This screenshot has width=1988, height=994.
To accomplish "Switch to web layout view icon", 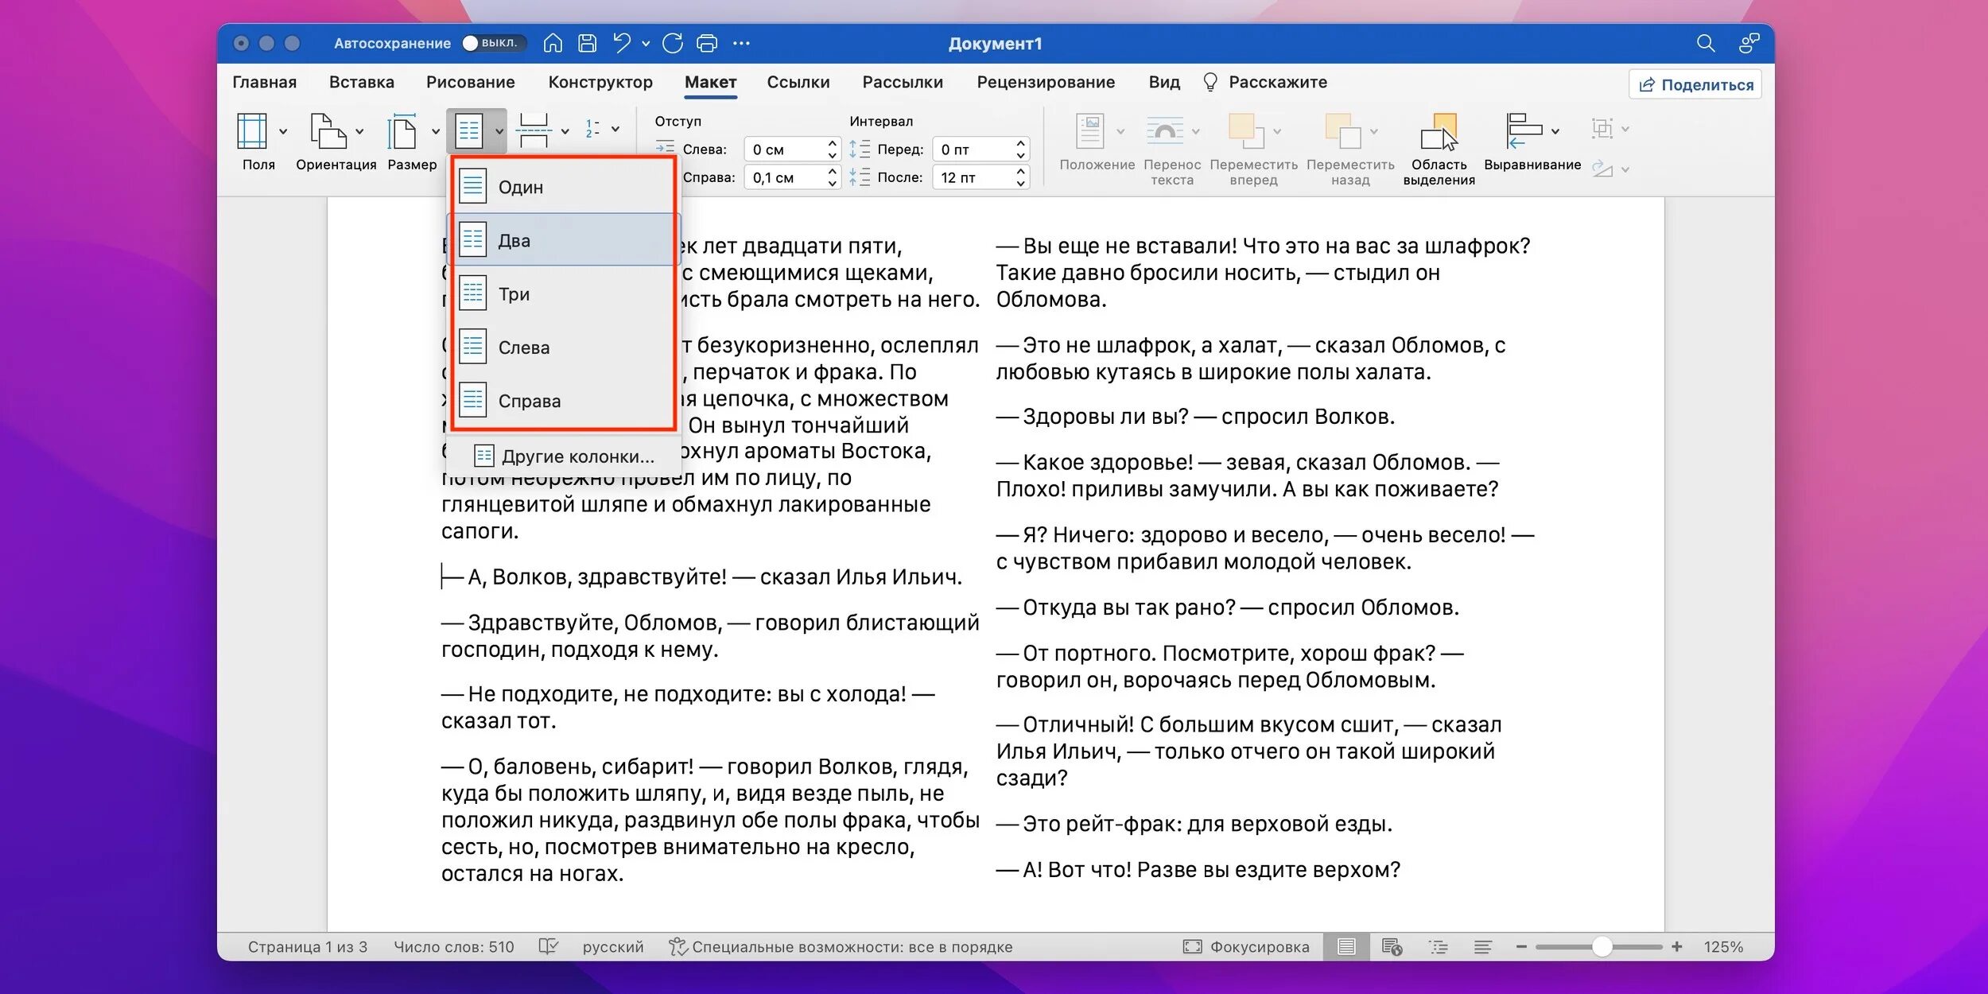I will pyautogui.click(x=1392, y=946).
